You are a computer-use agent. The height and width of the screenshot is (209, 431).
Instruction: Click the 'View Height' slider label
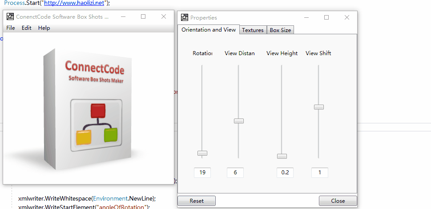282,53
